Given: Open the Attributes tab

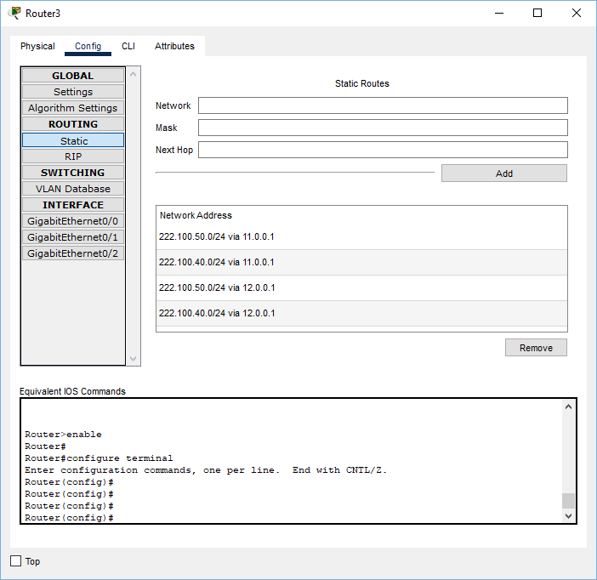Looking at the screenshot, I should (x=174, y=46).
